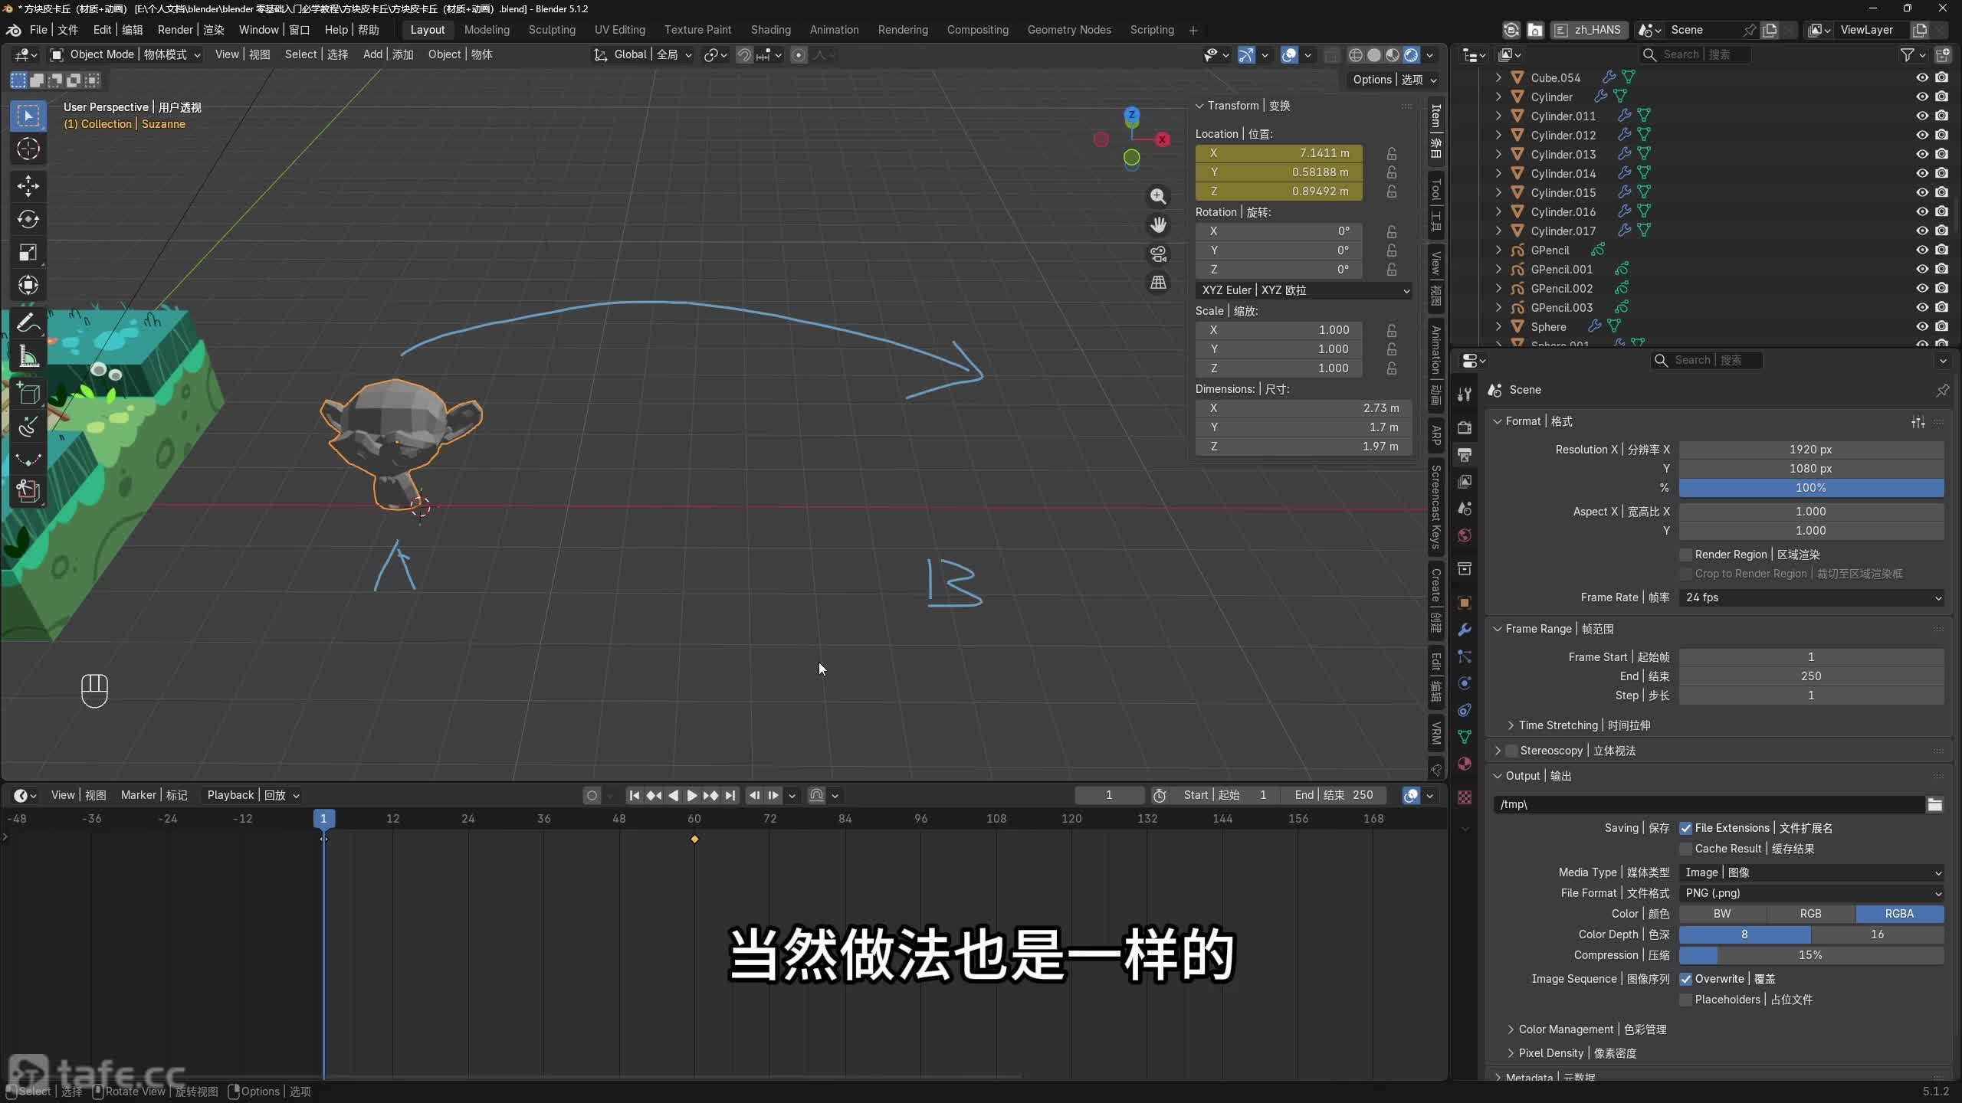Open the File Format PNG dropdown
The width and height of the screenshot is (1962, 1103).
tap(1811, 893)
